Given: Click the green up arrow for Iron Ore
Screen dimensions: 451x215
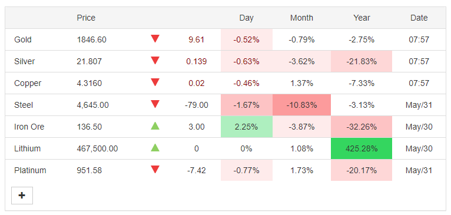Looking at the screenshot, I should point(155,126).
